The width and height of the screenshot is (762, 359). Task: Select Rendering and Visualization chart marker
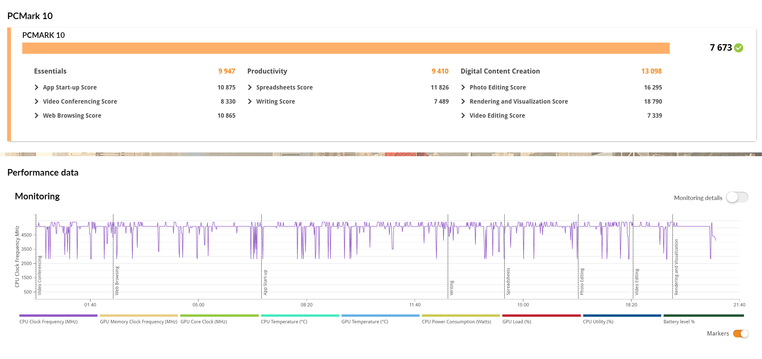(x=676, y=267)
